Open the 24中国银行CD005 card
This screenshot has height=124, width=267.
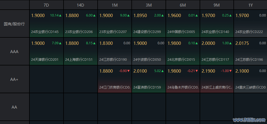pyautogui.click(x=183, y=23)
